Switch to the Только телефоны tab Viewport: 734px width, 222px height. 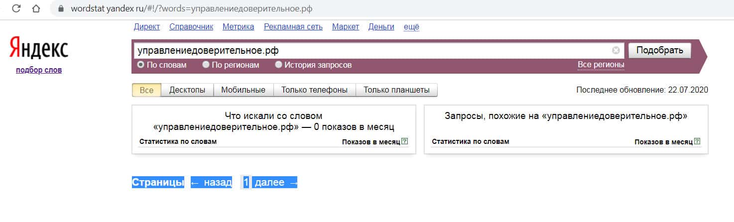[x=315, y=90]
